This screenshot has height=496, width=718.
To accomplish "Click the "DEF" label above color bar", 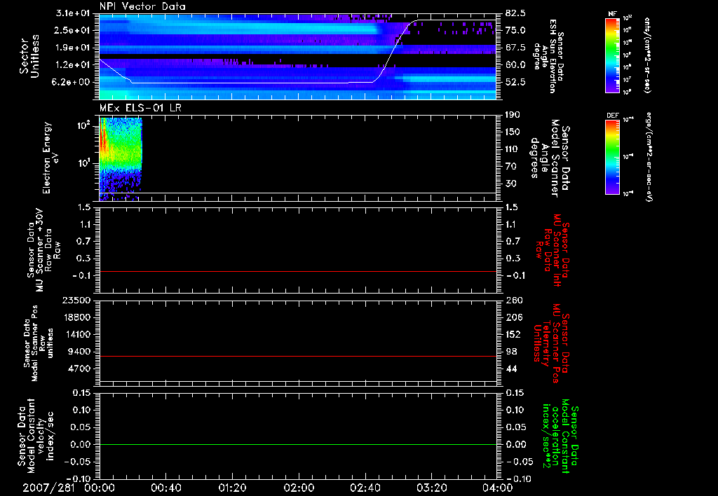I will (613, 116).
